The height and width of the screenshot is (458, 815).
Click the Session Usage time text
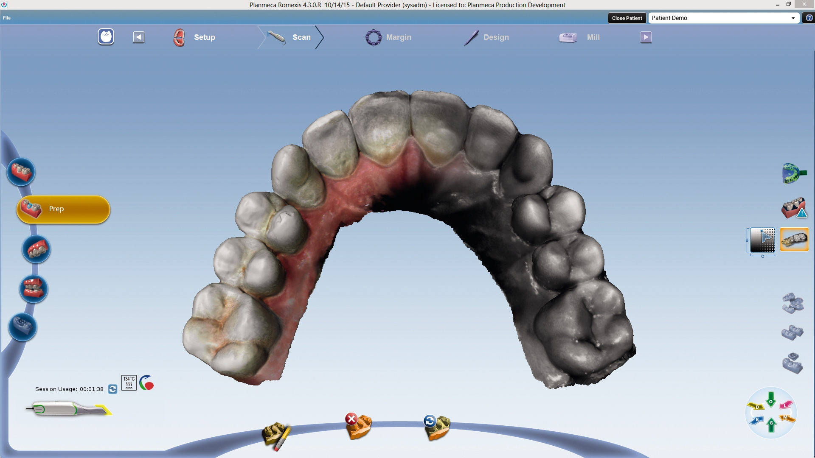click(69, 389)
